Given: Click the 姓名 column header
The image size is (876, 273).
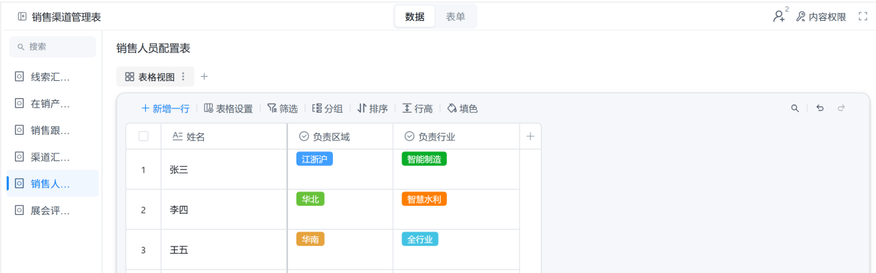Looking at the screenshot, I should [x=224, y=137].
